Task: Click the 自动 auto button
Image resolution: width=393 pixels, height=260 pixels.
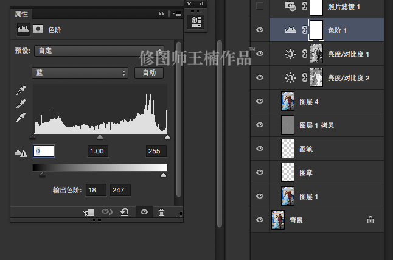Action: [x=149, y=72]
